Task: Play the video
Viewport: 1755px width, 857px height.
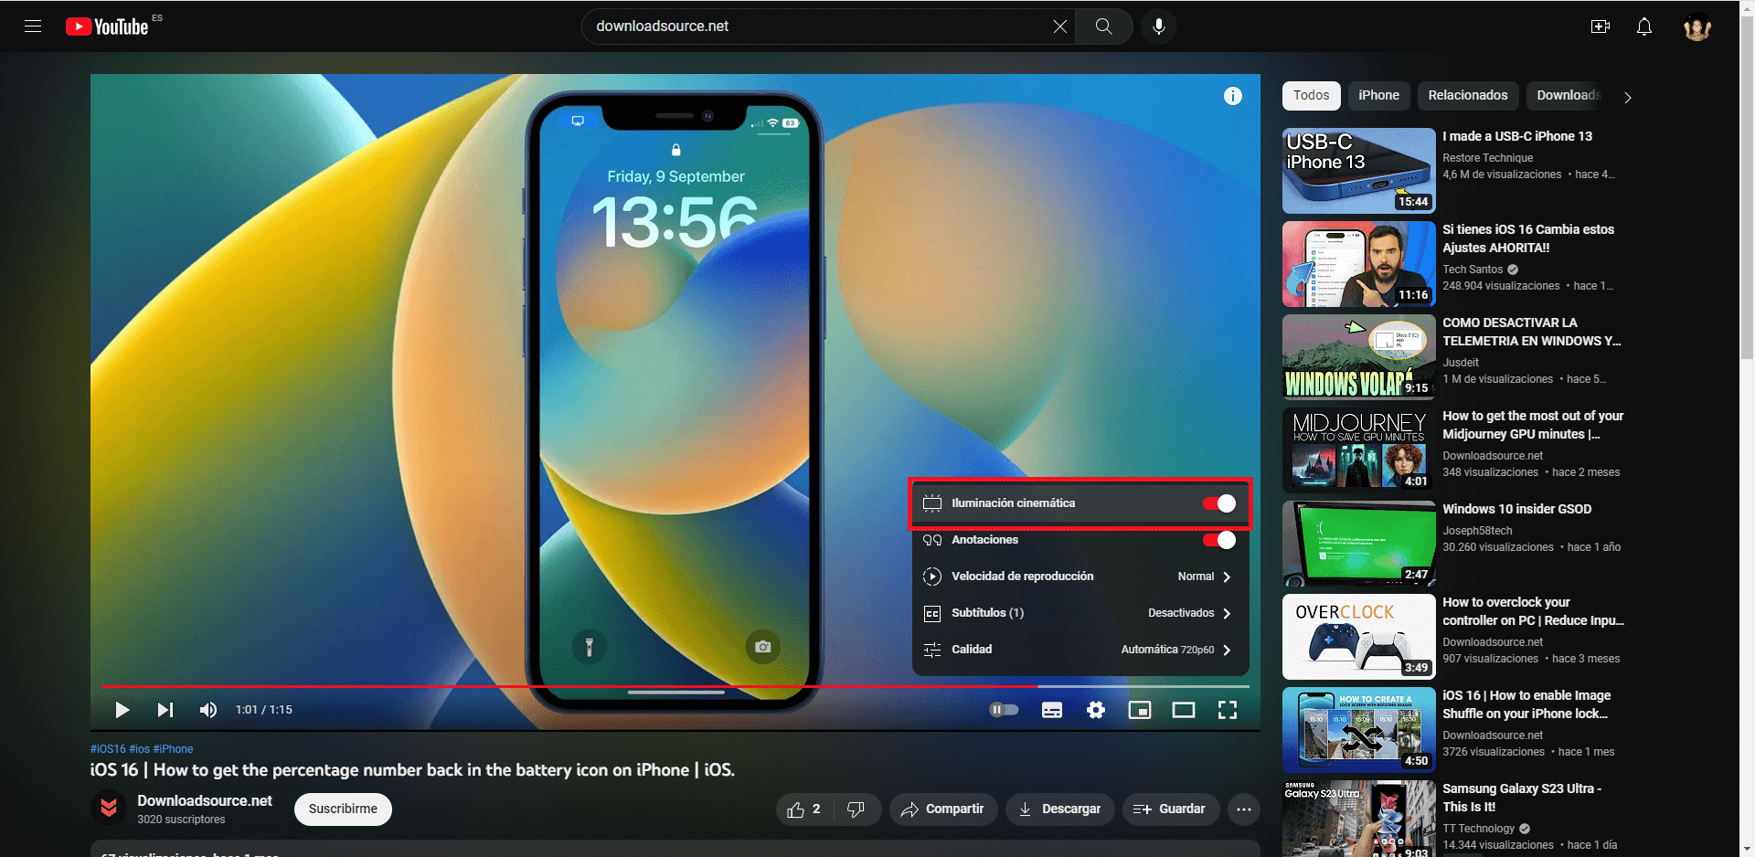Action: coord(122,710)
